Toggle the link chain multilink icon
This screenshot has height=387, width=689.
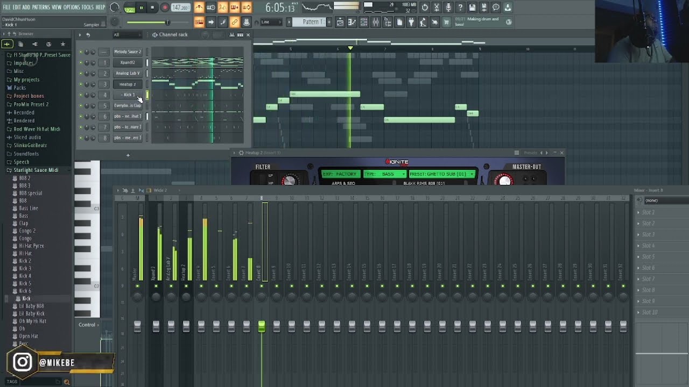pyautogui.click(x=234, y=22)
